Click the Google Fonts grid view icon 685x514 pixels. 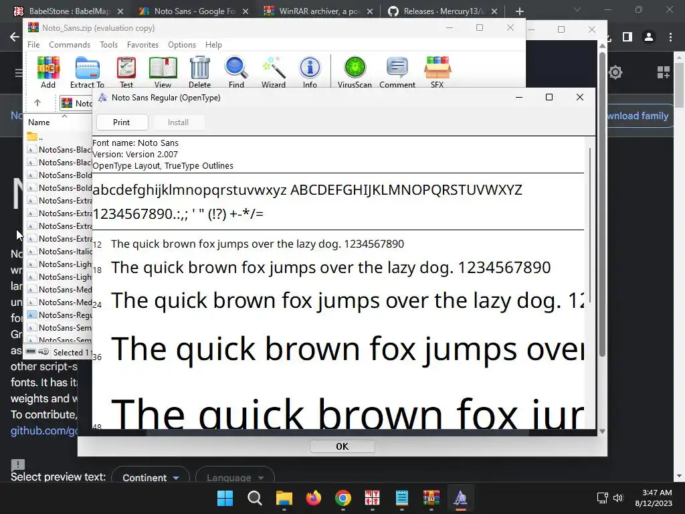(663, 72)
